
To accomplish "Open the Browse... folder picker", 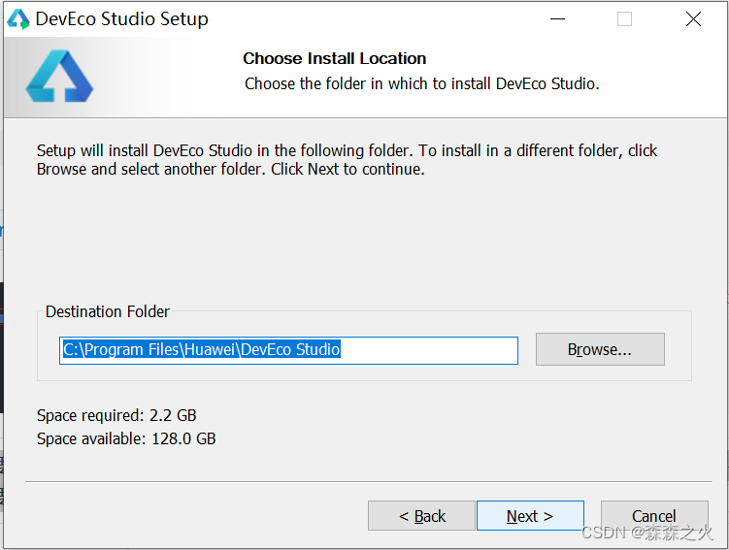I will pyautogui.click(x=600, y=349).
